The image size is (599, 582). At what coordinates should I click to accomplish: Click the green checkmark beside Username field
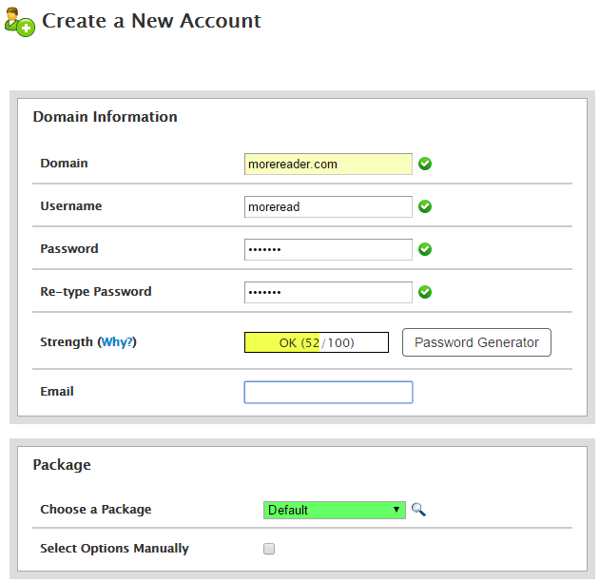coord(425,206)
